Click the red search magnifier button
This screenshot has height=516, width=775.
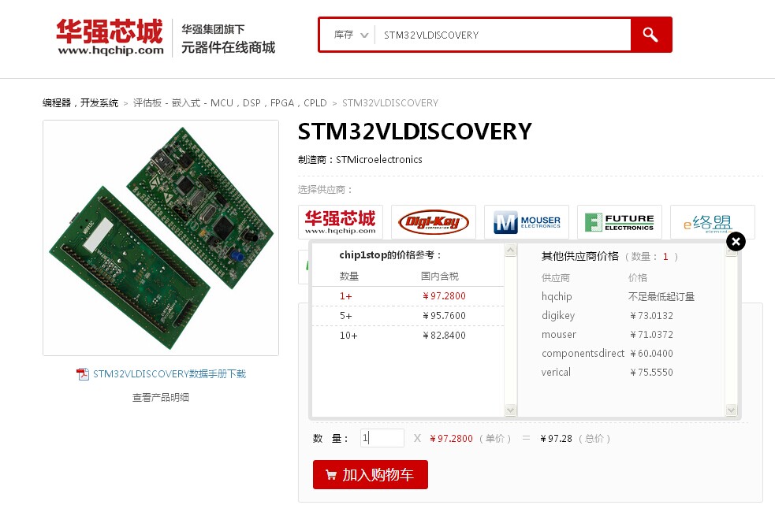click(650, 35)
